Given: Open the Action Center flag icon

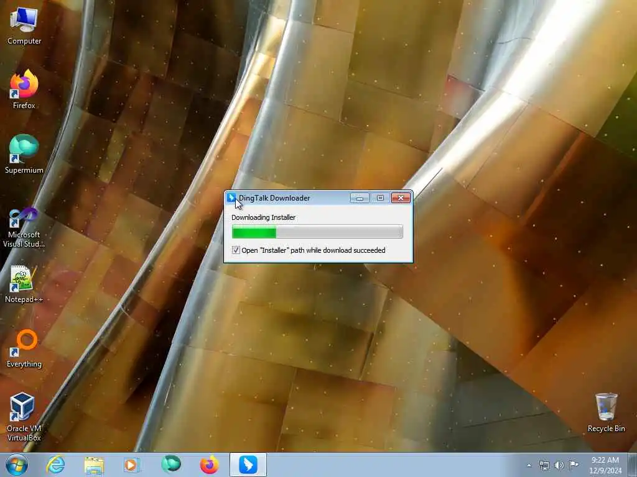Looking at the screenshot, I should pos(574,465).
